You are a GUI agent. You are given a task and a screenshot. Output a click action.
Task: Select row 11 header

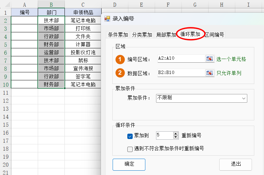(6, 92)
